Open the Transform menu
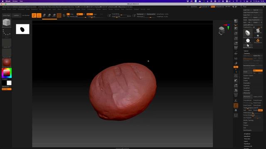 pyautogui.click(x=129, y=9)
